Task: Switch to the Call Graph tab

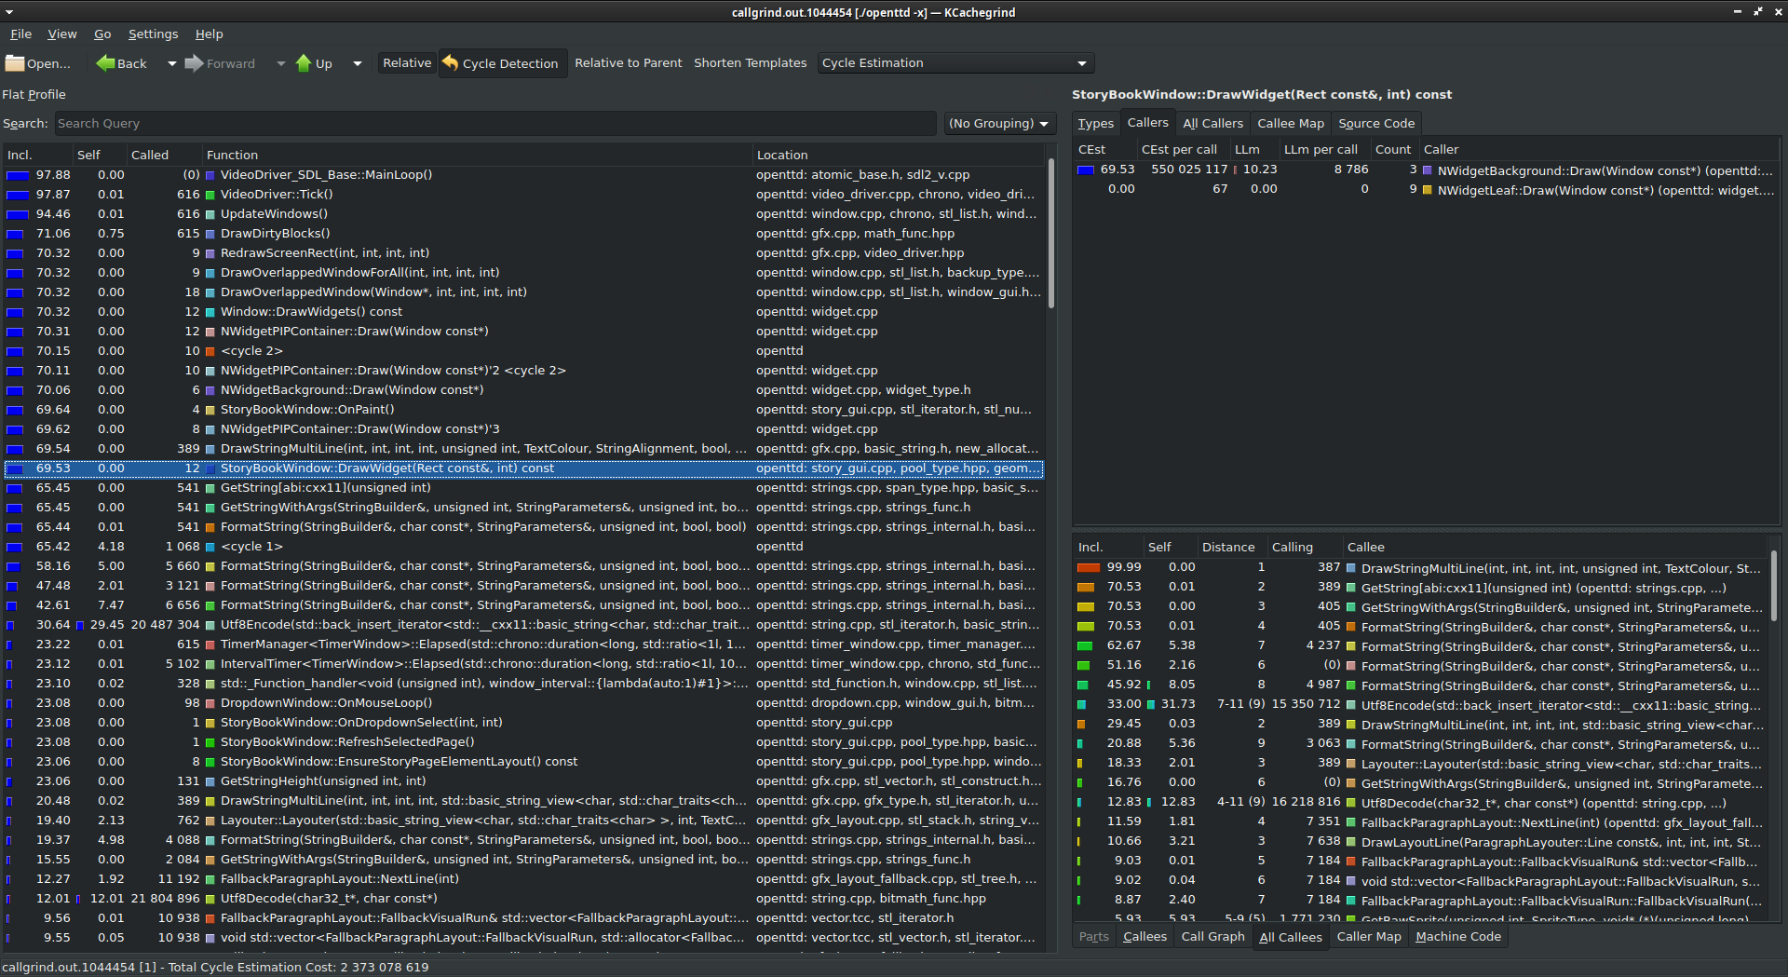Action: coord(1212,937)
